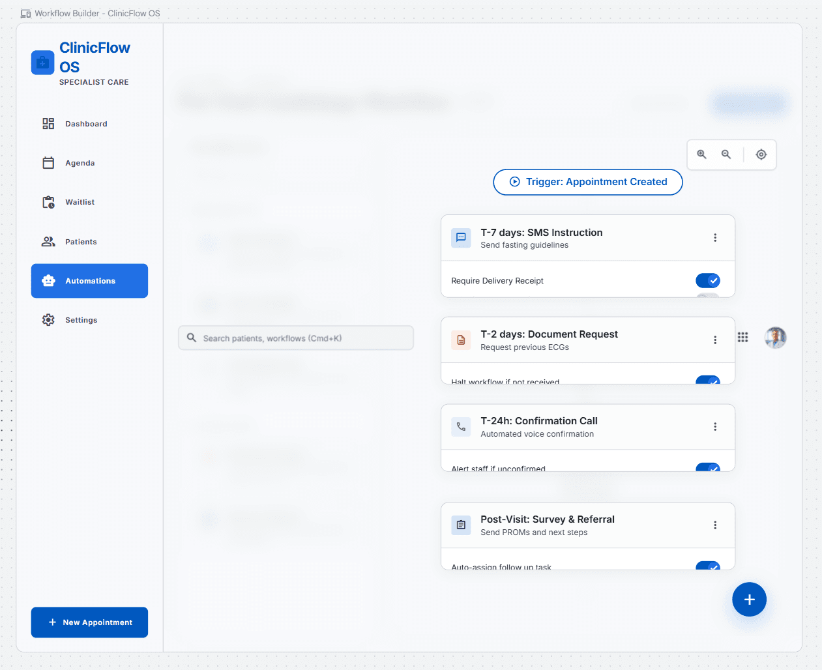Screen dimensions: 822x670
Task: Click the Dashboard grid icon
Action: pyautogui.click(x=48, y=124)
